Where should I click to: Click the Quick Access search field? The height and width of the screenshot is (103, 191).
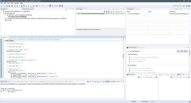(177, 6)
